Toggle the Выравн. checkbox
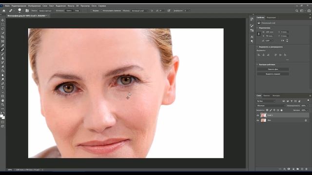 pos(91,11)
